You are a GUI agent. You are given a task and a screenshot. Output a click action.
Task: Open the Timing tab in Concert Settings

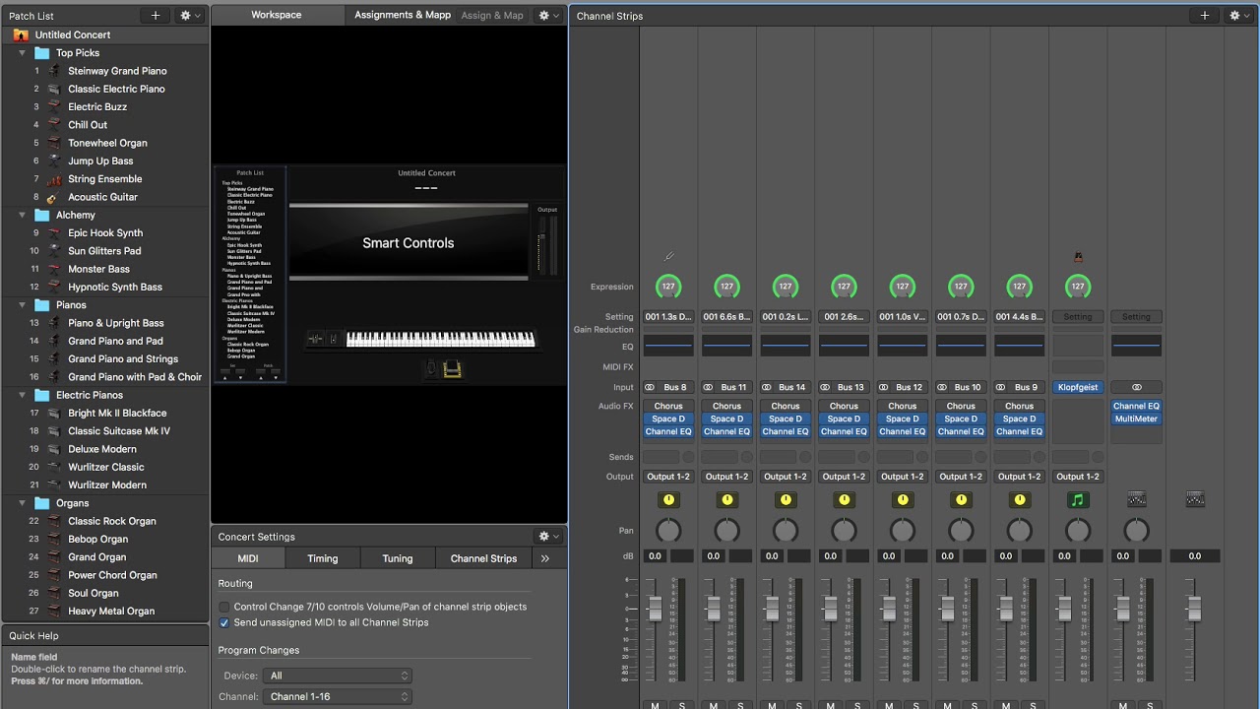tap(323, 558)
